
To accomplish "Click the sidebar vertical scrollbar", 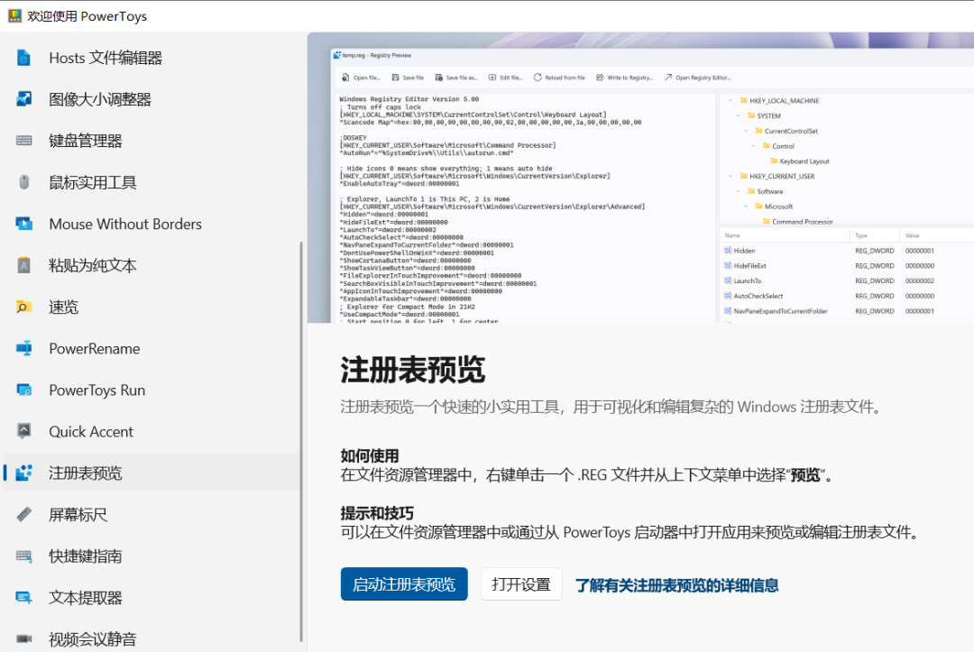I will (x=301, y=442).
